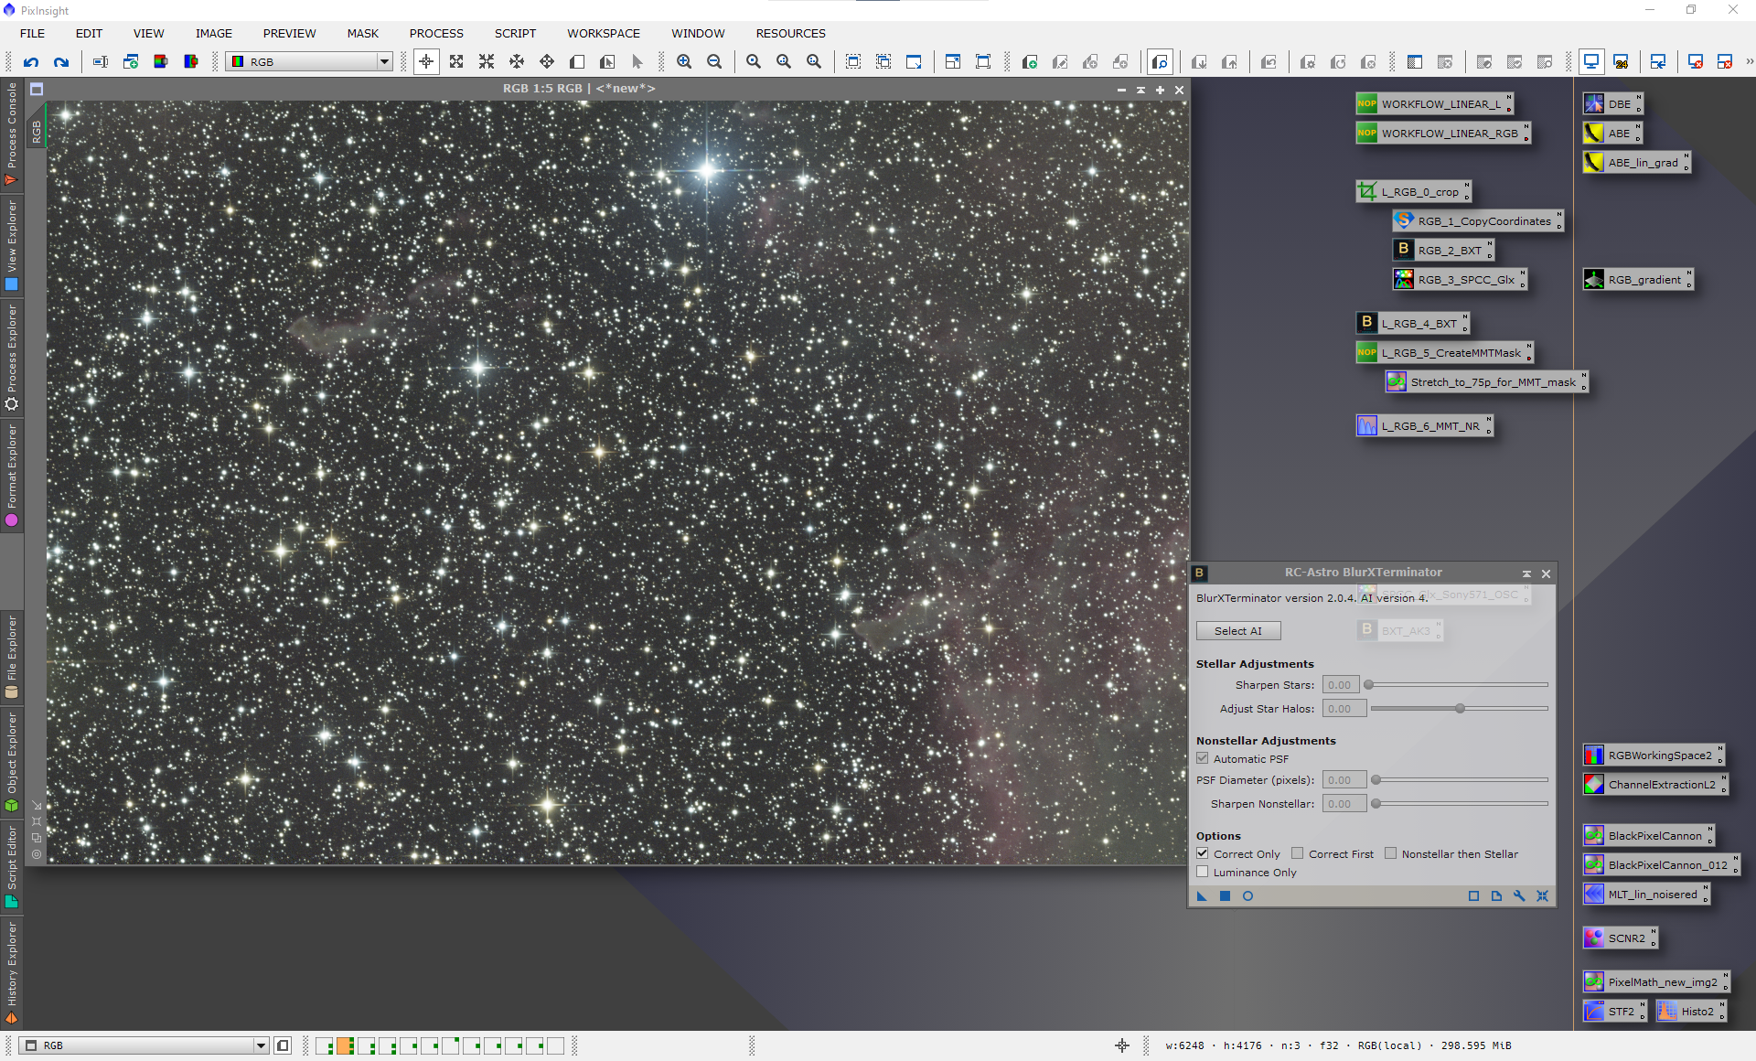Click the Select AI button
The height and width of the screenshot is (1061, 1756).
click(x=1238, y=631)
